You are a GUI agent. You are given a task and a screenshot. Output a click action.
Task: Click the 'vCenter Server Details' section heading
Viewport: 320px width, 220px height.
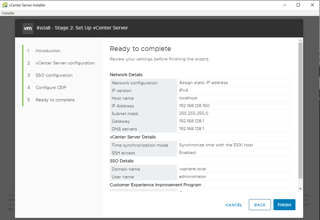(x=133, y=137)
